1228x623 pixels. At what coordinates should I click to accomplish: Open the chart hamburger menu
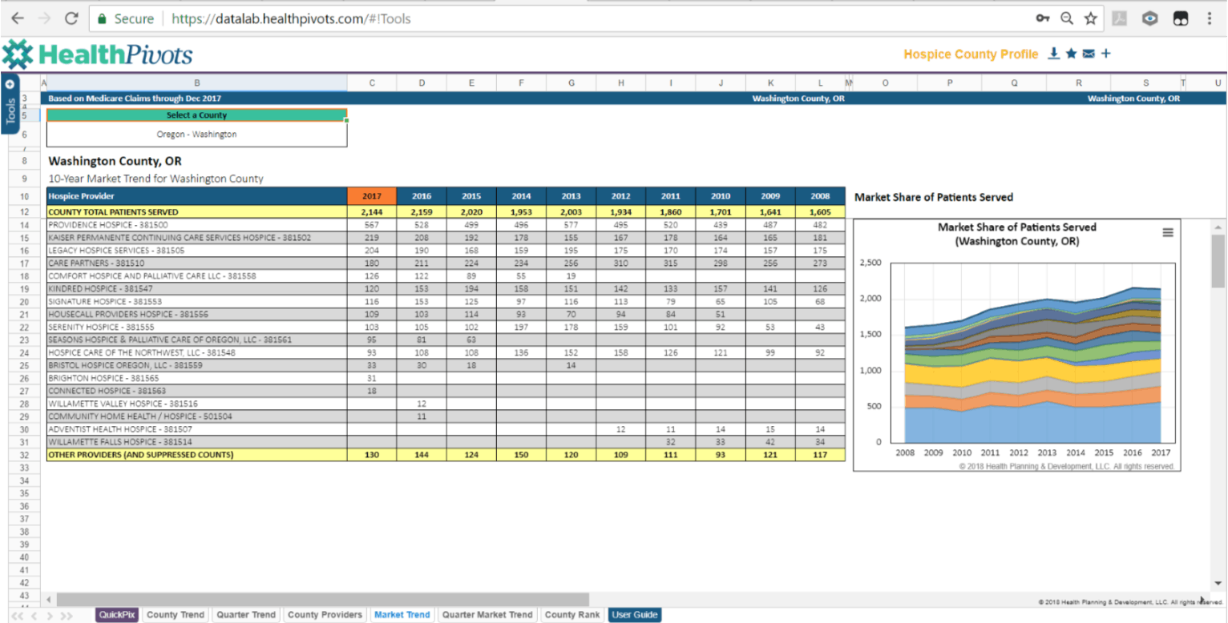(x=1168, y=232)
